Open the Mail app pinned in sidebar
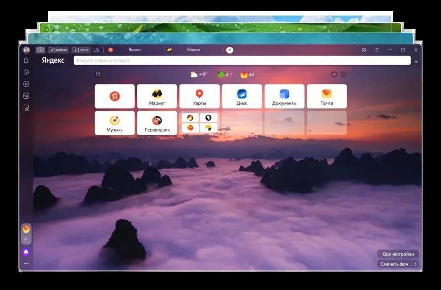441x290 pixels. tap(26, 229)
